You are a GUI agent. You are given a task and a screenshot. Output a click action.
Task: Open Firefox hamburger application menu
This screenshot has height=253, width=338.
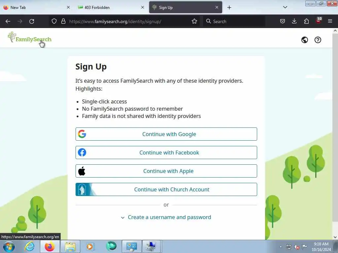click(330, 21)
